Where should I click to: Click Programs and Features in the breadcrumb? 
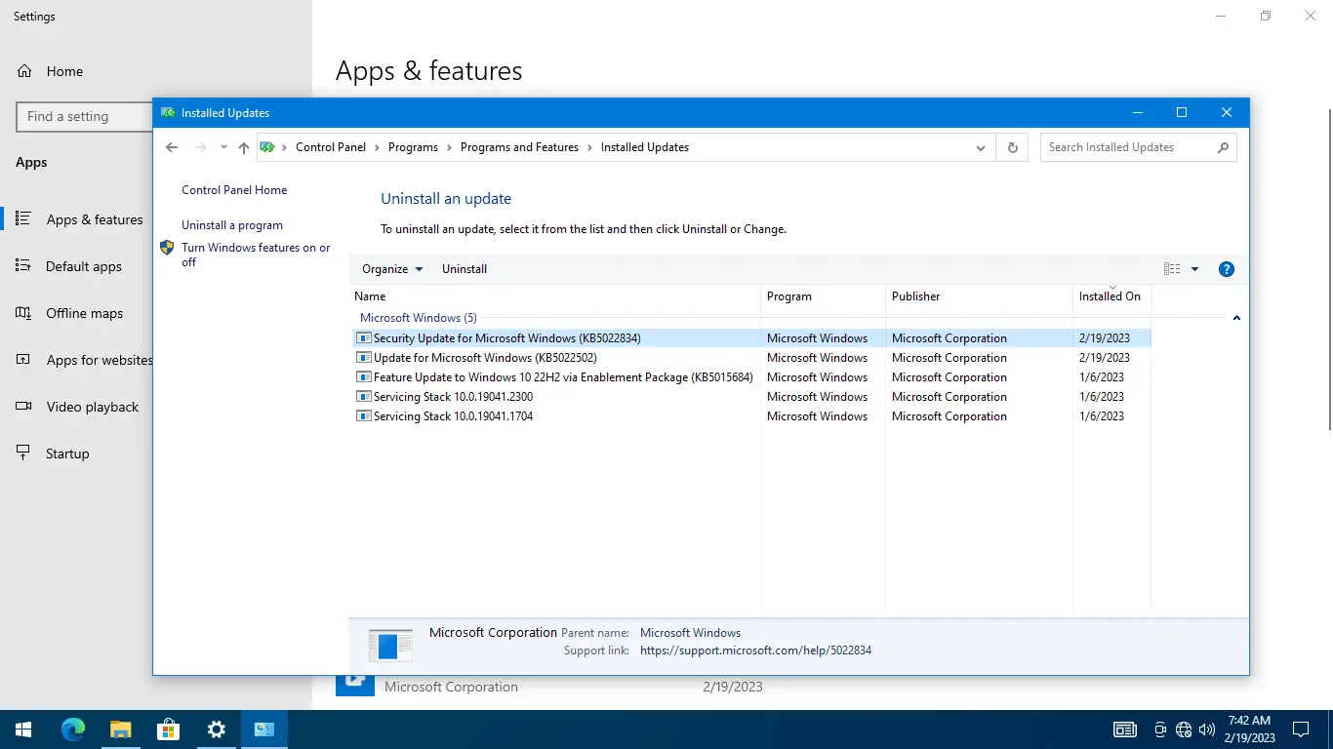[x=519, y=147]
